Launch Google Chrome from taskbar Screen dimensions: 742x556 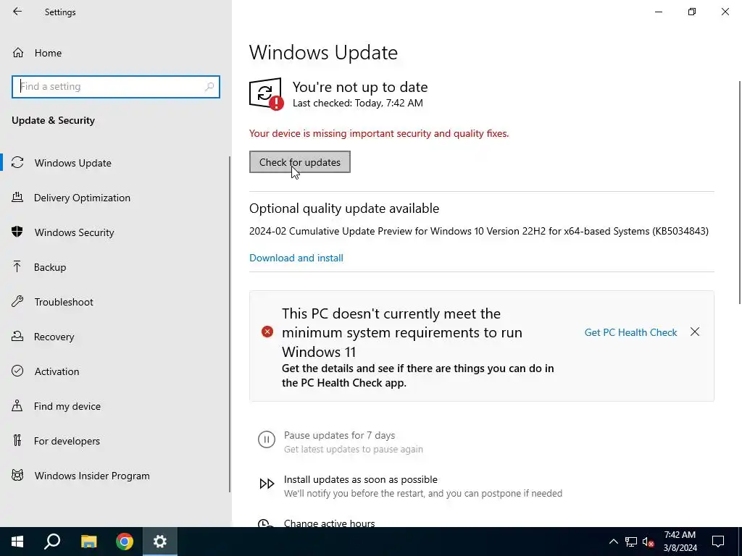pyautogui.click(x=125, y=542)
